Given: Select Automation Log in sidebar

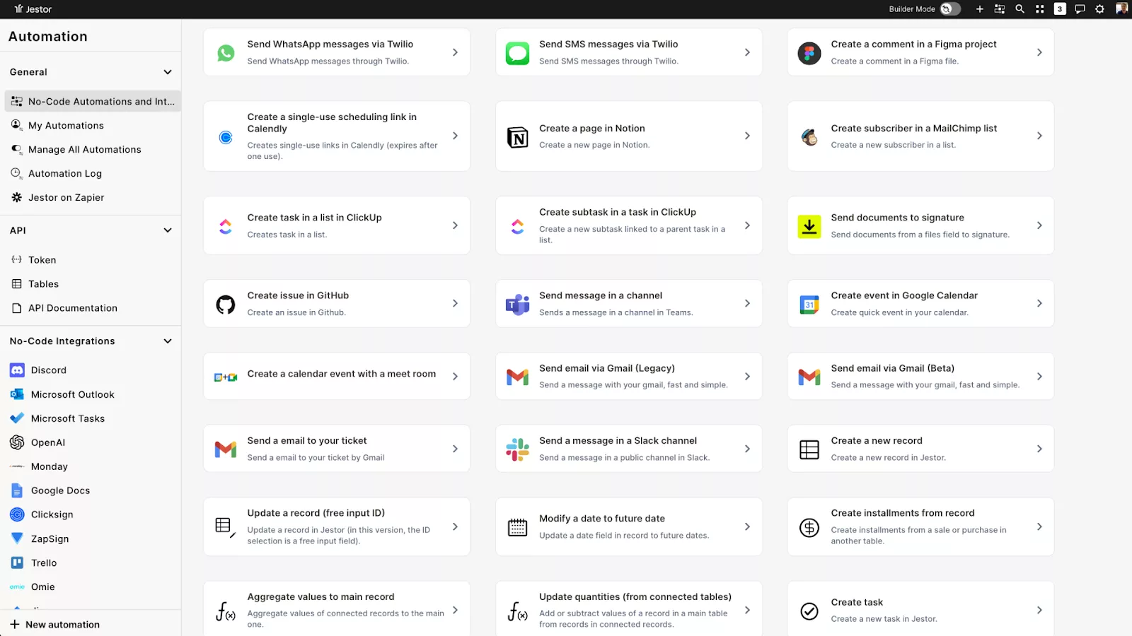Looking at the screenshot, I should [65, 174].
